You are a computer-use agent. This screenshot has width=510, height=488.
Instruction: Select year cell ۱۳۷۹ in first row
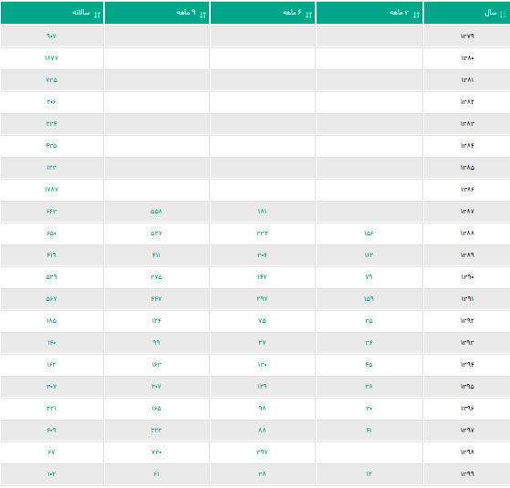(x=467, y=36)
